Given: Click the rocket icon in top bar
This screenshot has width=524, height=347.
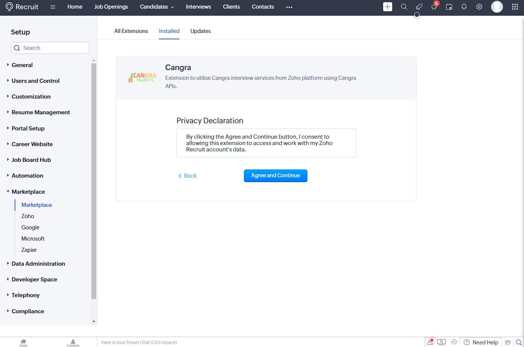Looking at the screenshot, I should point(419,7).
